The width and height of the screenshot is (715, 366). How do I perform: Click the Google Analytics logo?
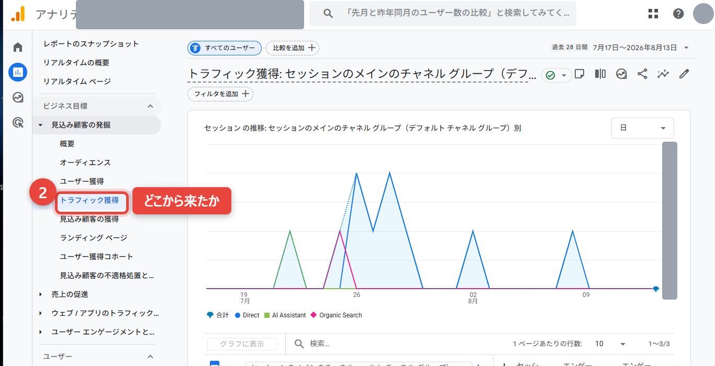[x=18, y=13]
